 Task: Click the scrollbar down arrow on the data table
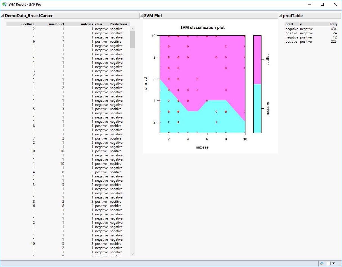click(132, 254)
